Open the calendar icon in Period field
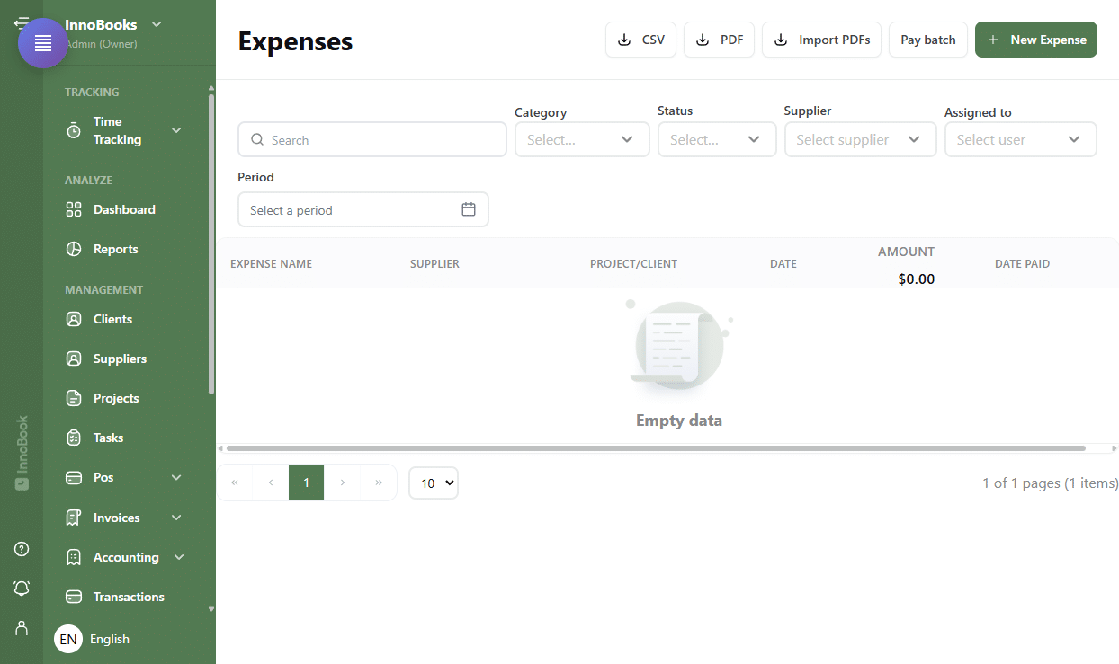The width and height of the screenshot is (1119, 664). (469, 209)
